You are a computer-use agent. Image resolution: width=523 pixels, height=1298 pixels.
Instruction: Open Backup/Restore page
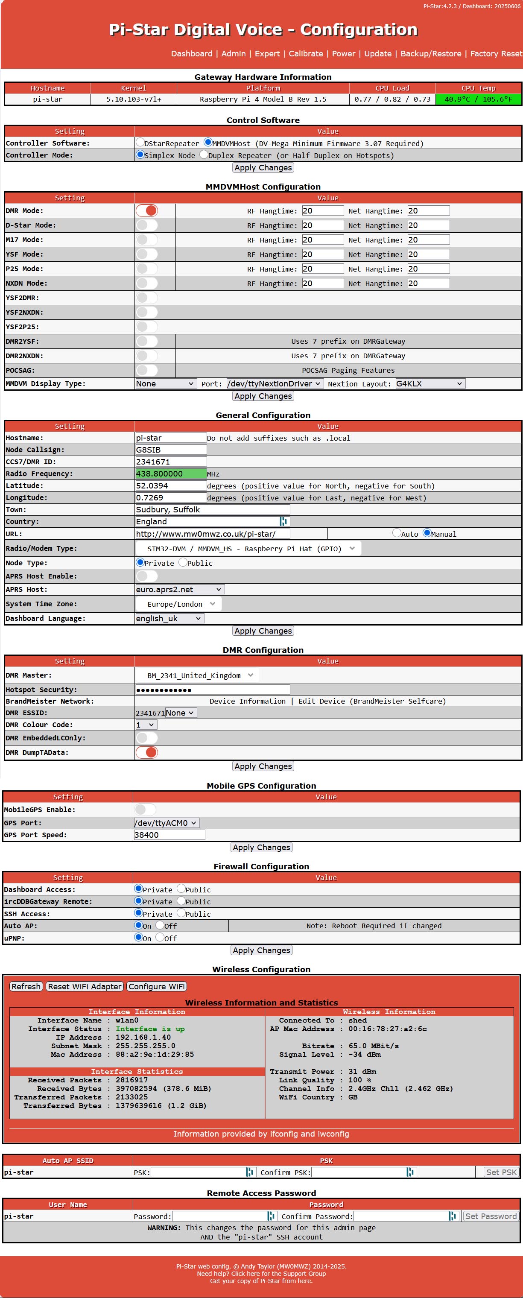[x=431, y=53]
